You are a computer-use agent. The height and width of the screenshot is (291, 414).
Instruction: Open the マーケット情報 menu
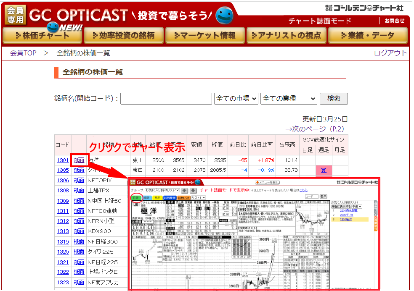(205, 35)
